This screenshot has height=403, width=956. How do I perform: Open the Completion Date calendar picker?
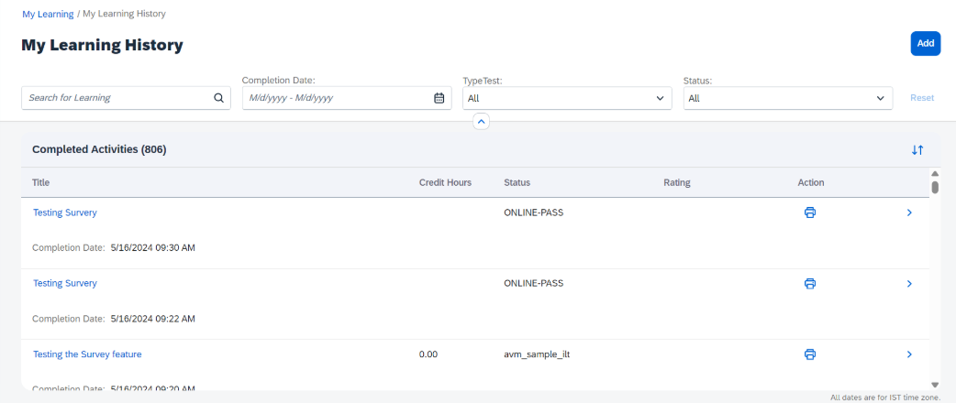[439, 97]
